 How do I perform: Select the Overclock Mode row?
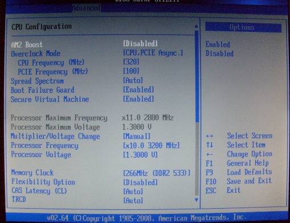click(97, 53)
